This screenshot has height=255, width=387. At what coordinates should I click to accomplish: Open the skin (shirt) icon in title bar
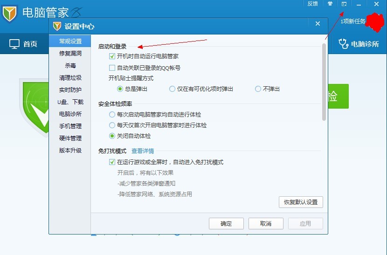[x=330, y=4]
